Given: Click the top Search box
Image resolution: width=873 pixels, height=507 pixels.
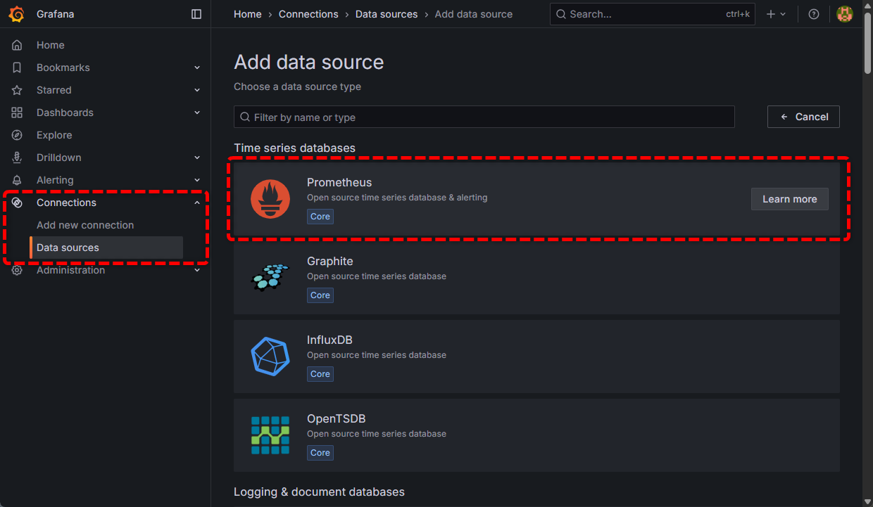Looking at the screenshot, I should pyautogui.click(x=652, y=14).
